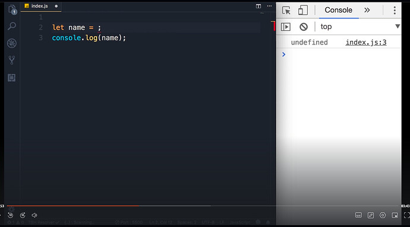Open the editor more actions ellipsis
The image size is (410, 227).
[269, 6]
